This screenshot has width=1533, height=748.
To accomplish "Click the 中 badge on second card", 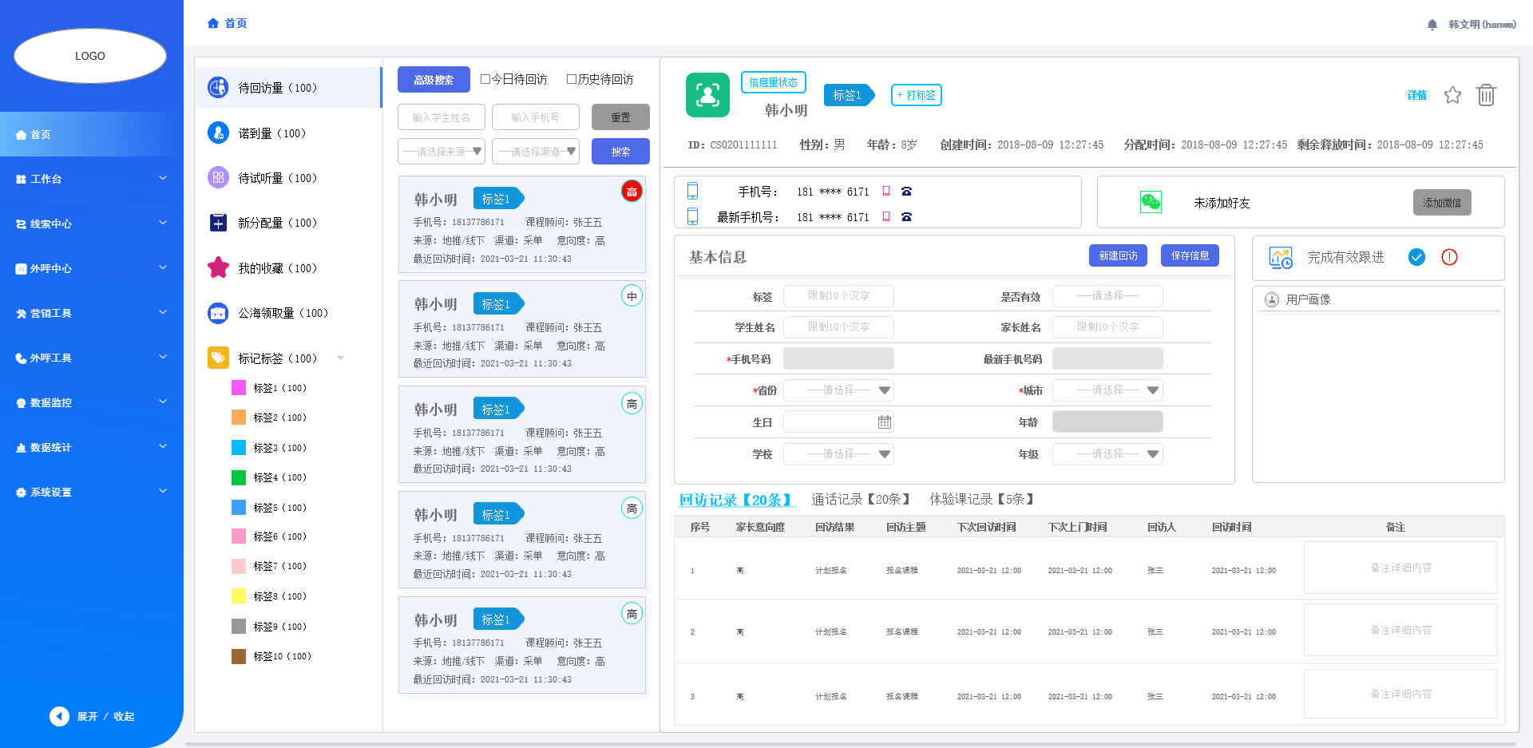I will [x=632, y=296].
